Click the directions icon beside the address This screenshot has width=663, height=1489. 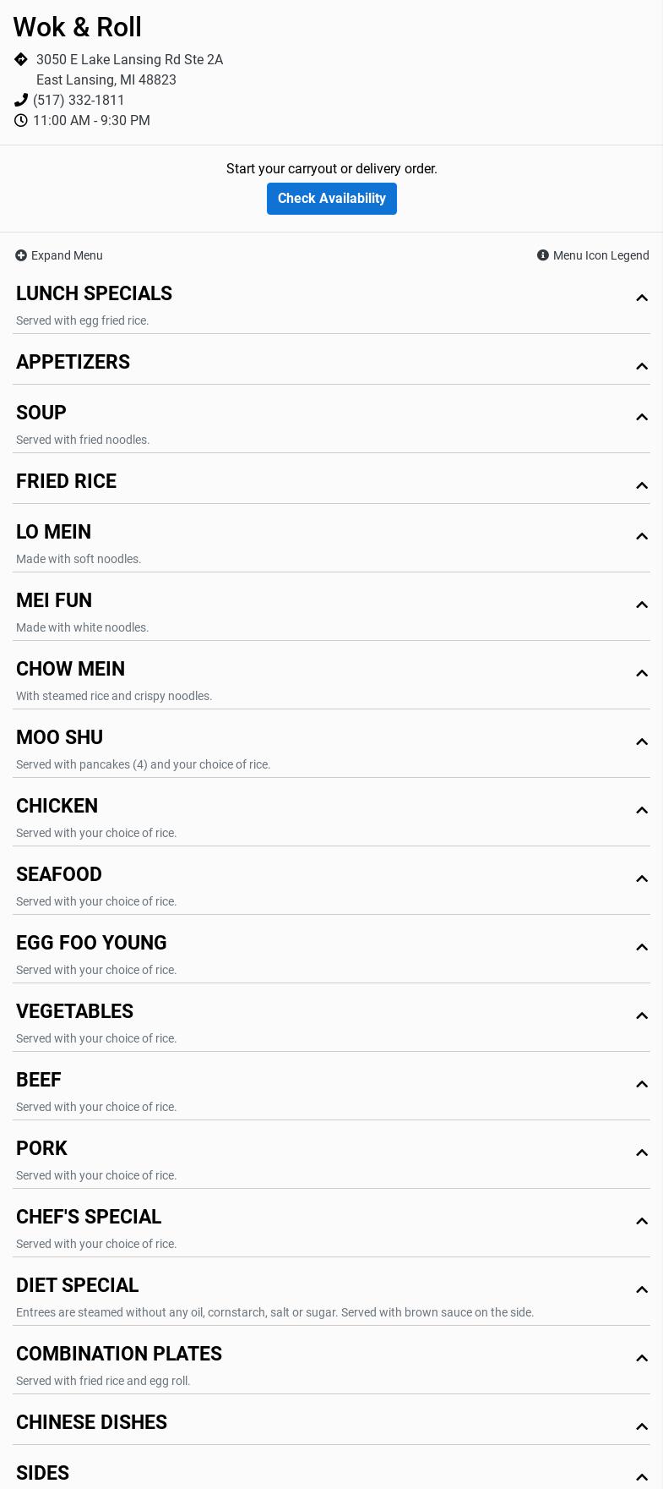click(21, 59)
